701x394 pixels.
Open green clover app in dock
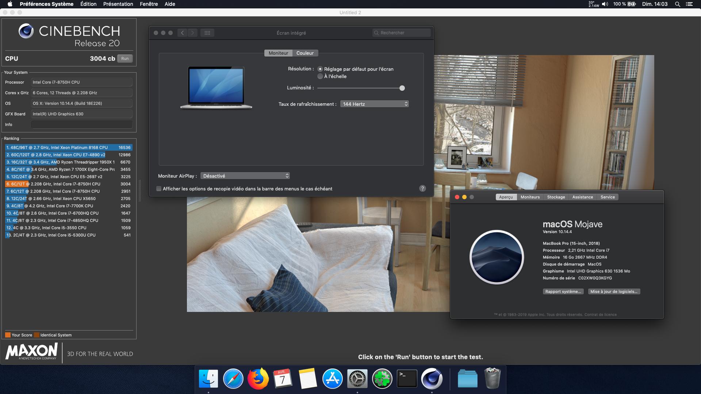pyautogui.click(x=382, y=379)
